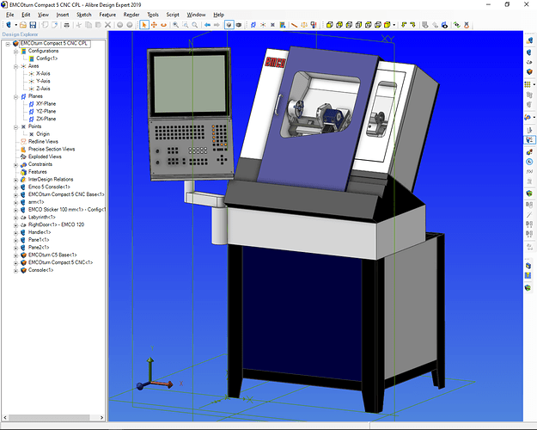Select Handle<1> part in the tree

tap(40, 232)
